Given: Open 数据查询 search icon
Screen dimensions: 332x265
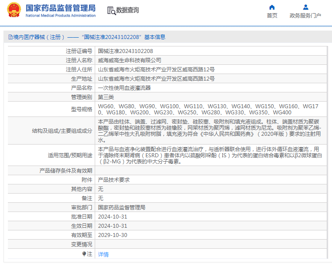Looking at the screenshot, I should point(111,11).
